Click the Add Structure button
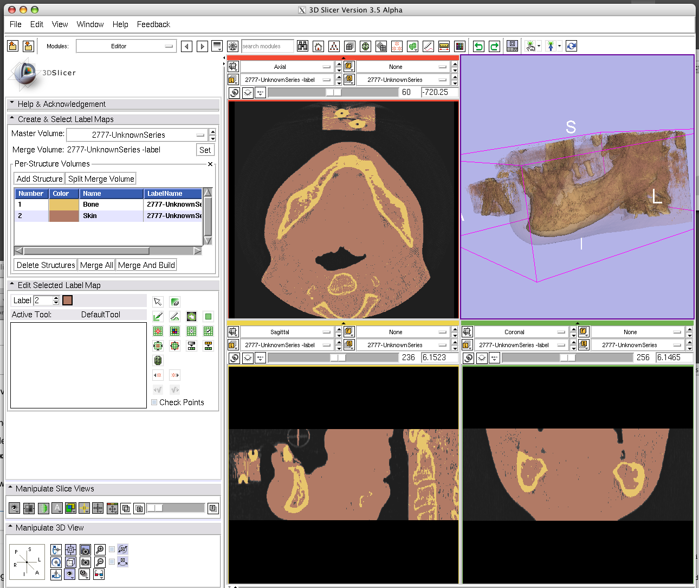The height and width of the screenshot is (588, 699). pos(40,179)
